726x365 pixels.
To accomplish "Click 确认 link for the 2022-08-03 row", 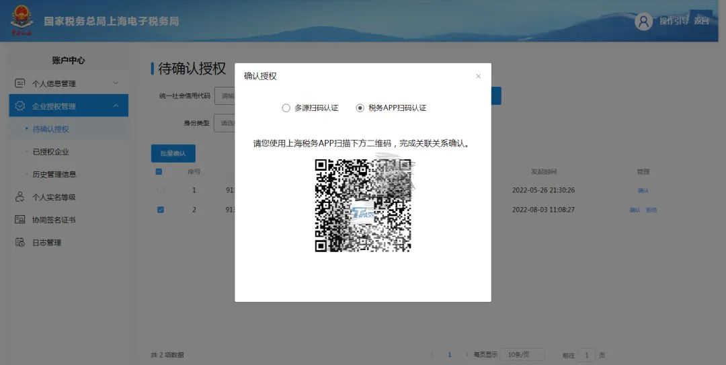I will [635, 210].
